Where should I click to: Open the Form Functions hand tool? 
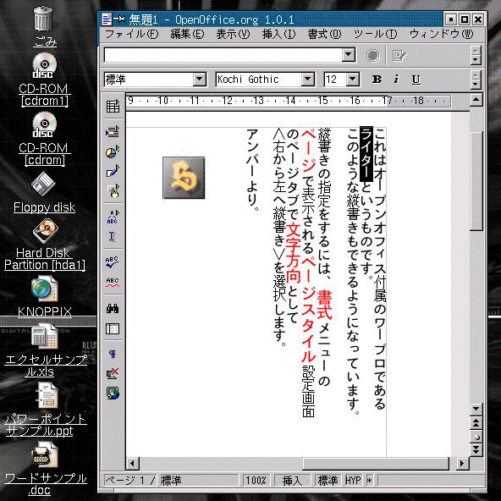pos(113,191)
